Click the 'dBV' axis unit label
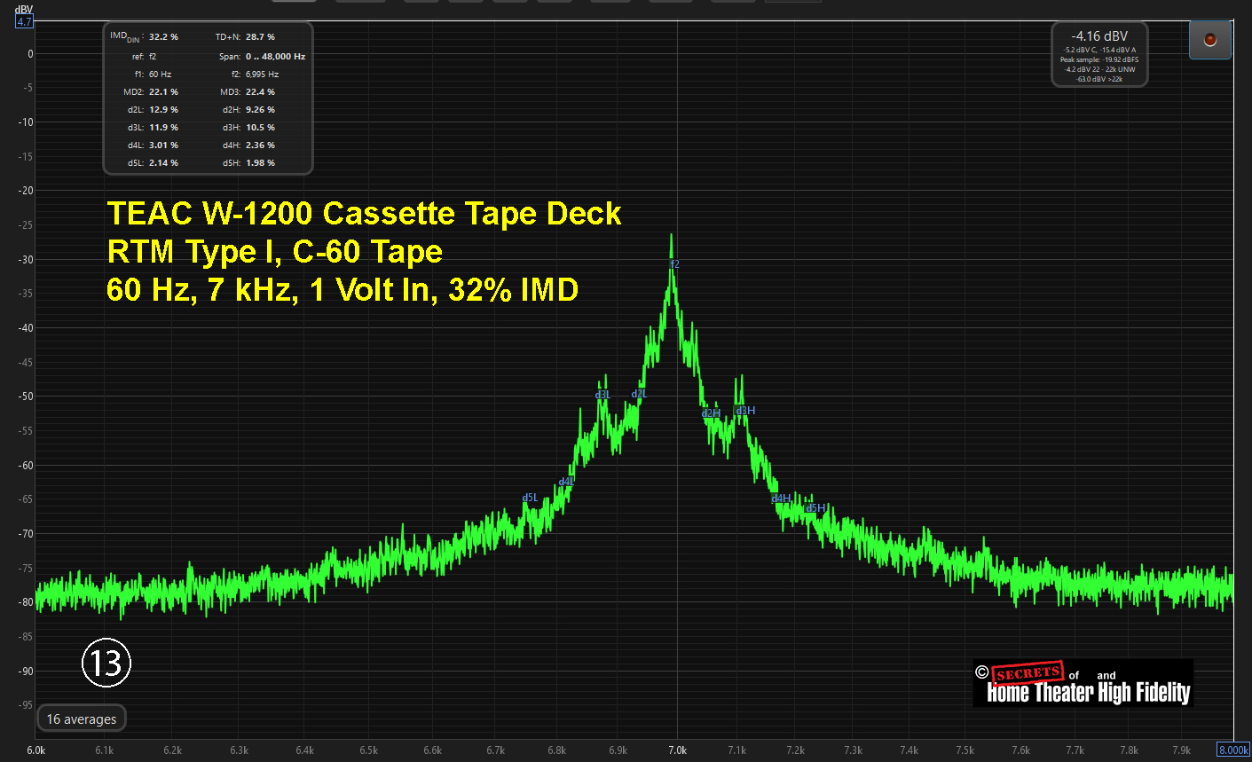Screen dimensions: 1252x762 [24, 10]
